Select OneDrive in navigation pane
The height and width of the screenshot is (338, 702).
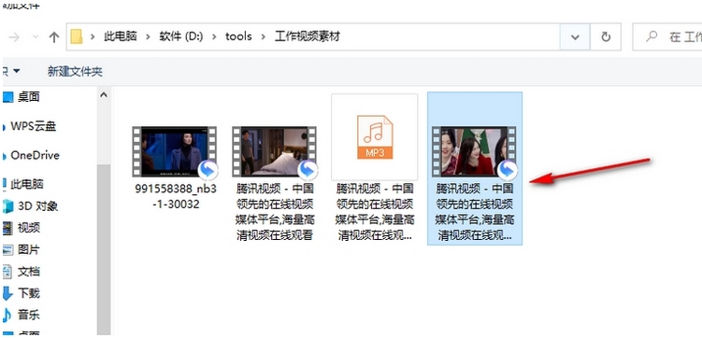(x=35, y=156)
